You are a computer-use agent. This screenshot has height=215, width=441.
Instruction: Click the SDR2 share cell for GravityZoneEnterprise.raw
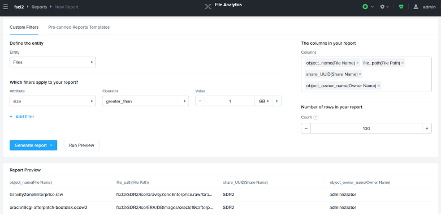228,195
